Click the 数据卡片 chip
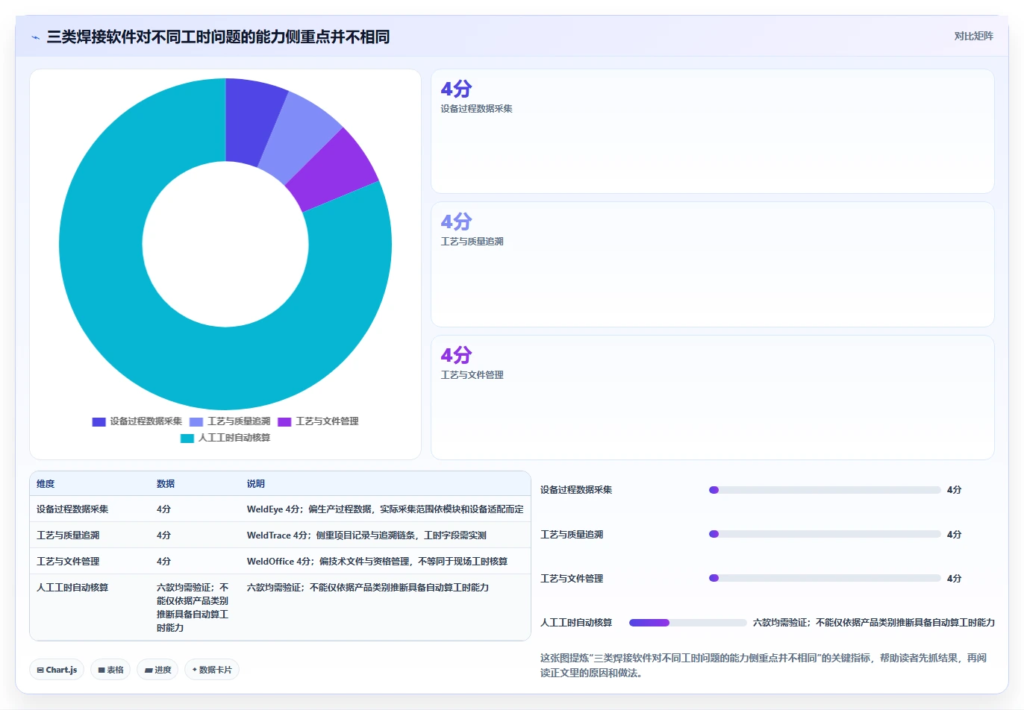This screenshot has height=710, width=1024. (x=212, y=670)
